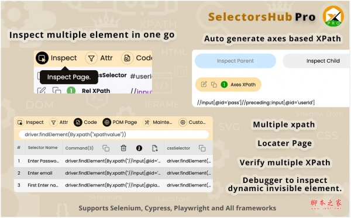Click the black info circle icon
The width and height of the screenshot is (351, 218).
click(139, 148)
